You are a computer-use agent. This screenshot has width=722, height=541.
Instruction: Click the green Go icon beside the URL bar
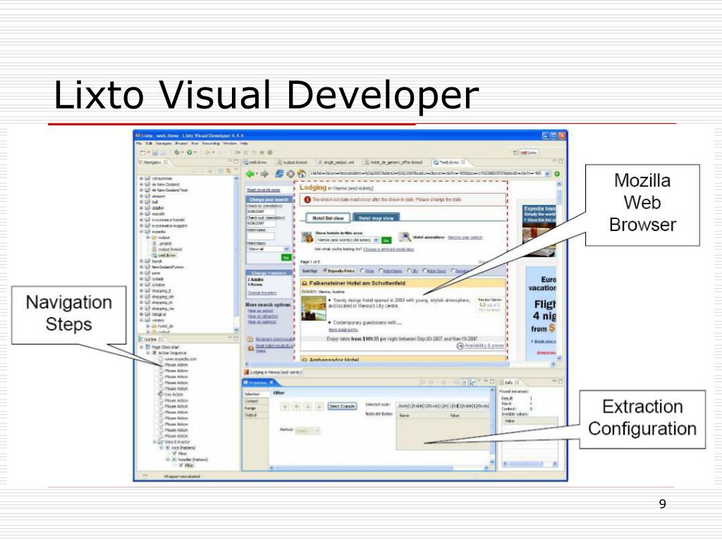pos(557,174)
